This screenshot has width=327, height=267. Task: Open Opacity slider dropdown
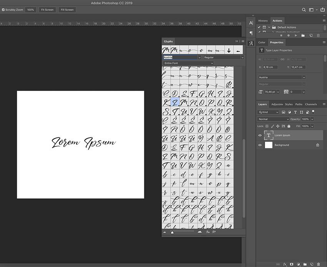312,119
